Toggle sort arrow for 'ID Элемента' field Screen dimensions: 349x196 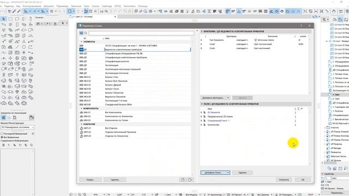[x=296, y=113]
